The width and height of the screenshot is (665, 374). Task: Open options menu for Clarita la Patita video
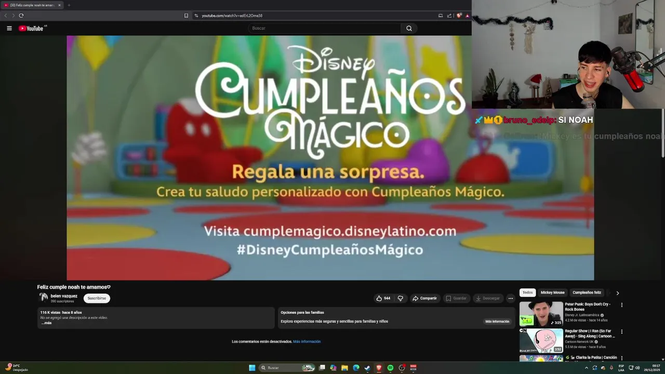[621, 358]
